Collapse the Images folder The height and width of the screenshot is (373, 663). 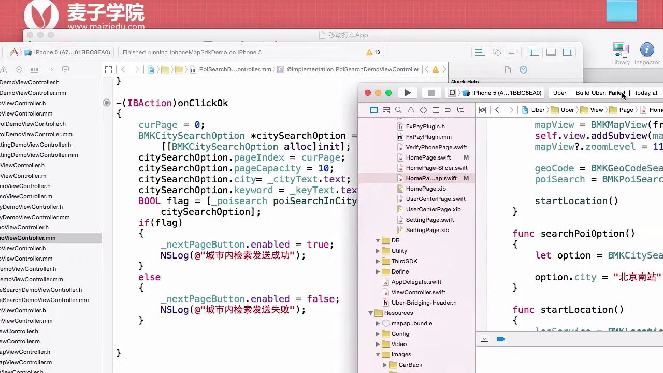tap(378, 354)
